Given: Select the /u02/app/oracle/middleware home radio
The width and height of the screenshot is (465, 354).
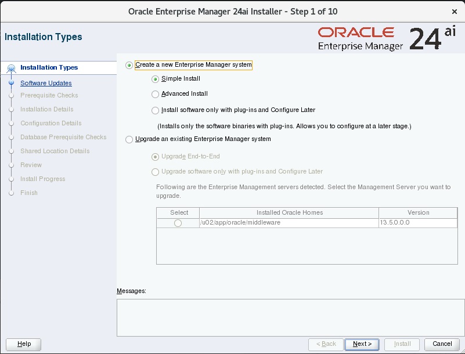Looking at the screenshot, I should pyautogui.click(x=178, y=223).
